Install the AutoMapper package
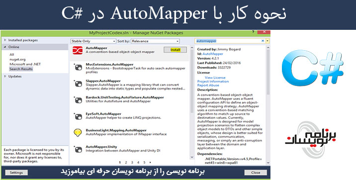The image size is (356, 180). pyautogui.click(x=176, y=50)
